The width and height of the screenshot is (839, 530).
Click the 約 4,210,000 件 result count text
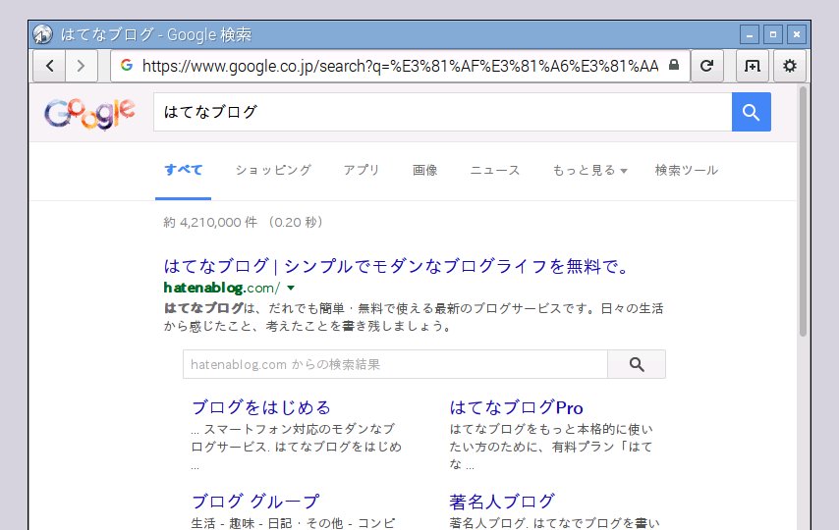point(210,222)
